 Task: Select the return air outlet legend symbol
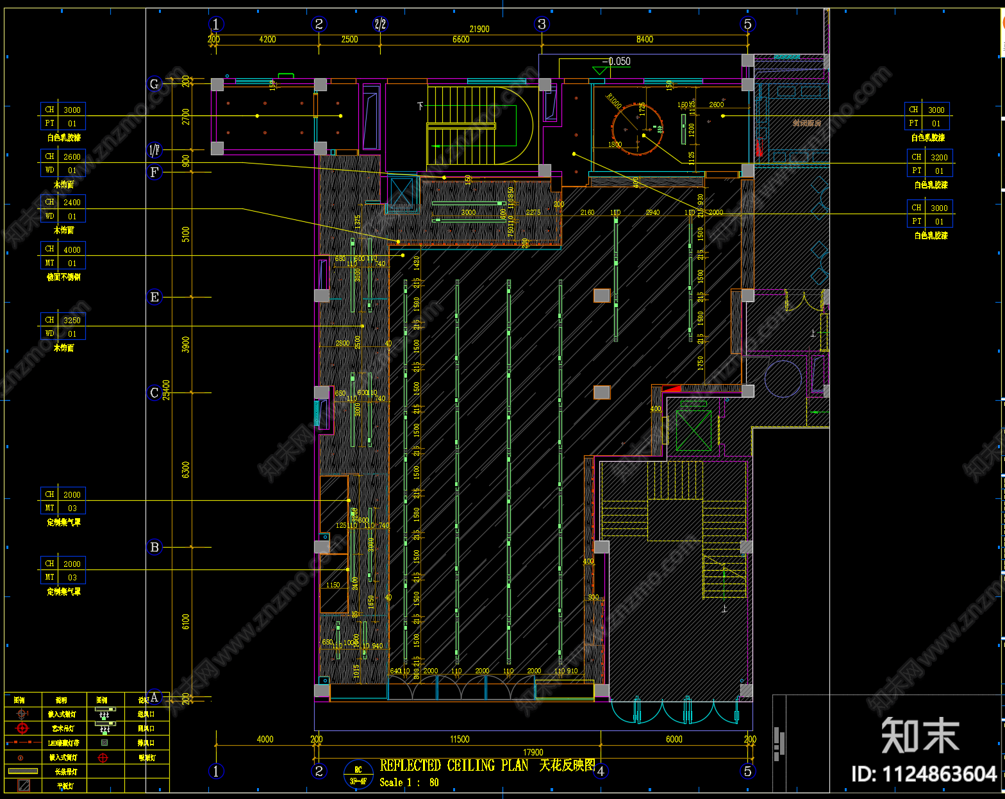point(104,728)
